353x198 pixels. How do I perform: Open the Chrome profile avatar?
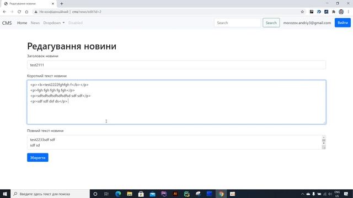[x=341, y=12]
